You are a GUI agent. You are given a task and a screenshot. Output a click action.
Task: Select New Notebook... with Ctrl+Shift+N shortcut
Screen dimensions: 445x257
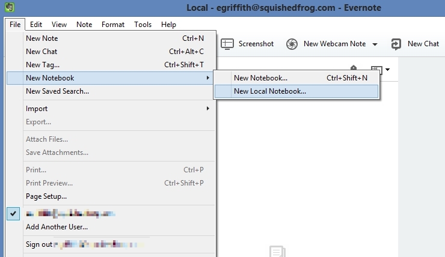pyautogui.click(x=296, y=78)
